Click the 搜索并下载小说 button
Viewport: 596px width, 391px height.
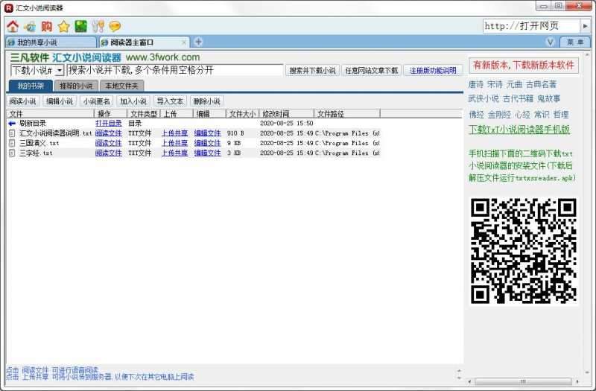(312, 71)
